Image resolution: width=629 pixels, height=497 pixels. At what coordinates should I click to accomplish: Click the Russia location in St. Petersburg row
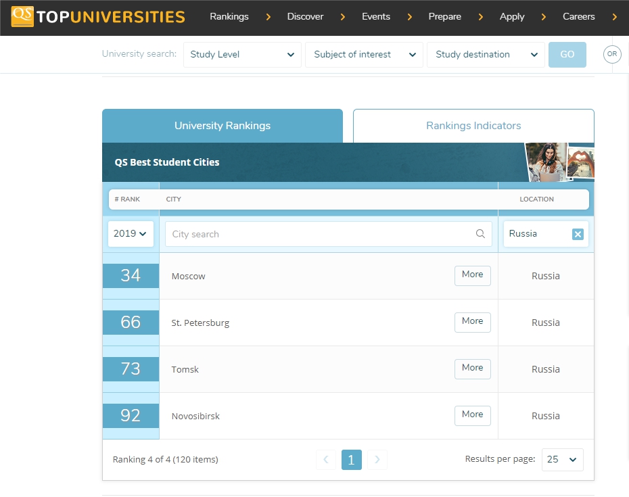pyautogui.click(x=546, y=323)
